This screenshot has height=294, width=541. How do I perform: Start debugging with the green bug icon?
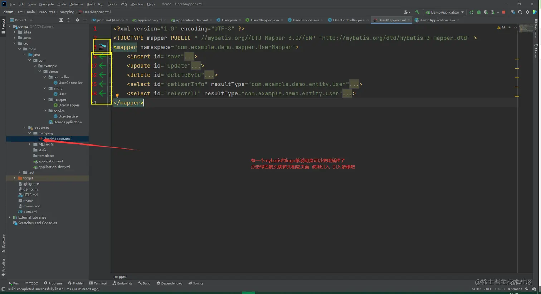click(479, 12)
